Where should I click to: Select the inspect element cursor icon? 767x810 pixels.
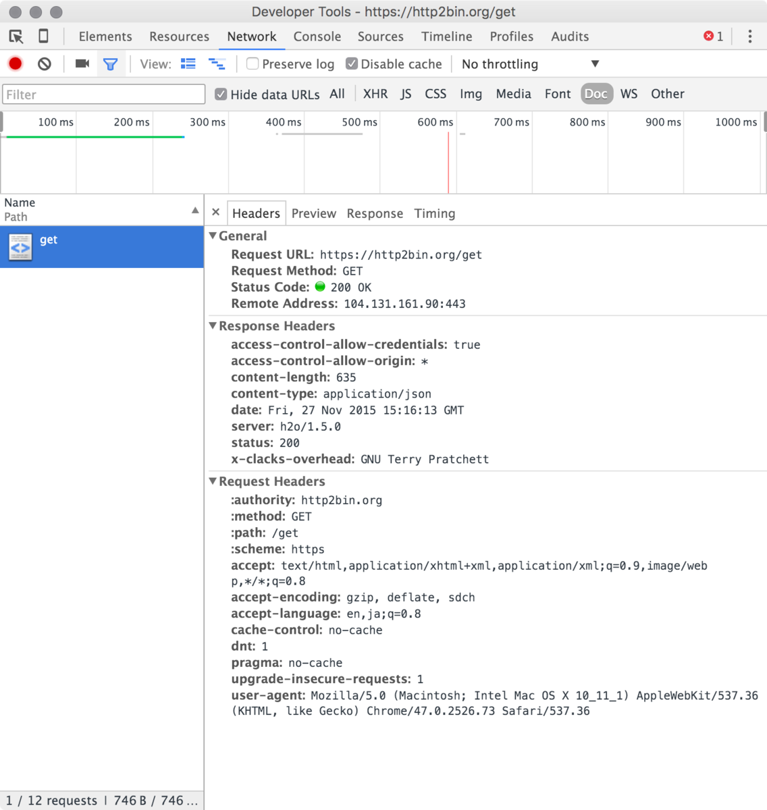(15, 36)
